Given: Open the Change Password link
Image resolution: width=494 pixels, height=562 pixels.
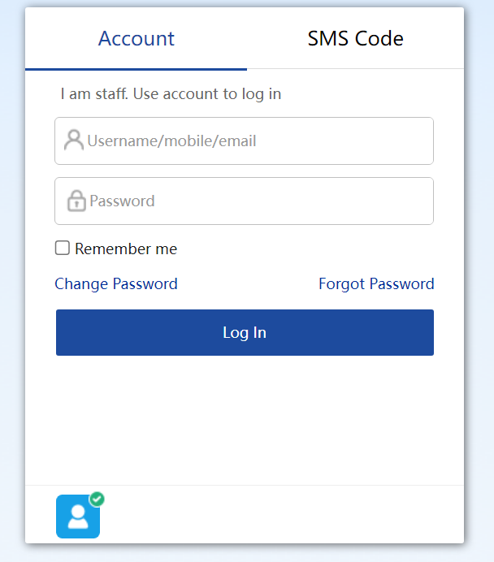Looking at the screenshot, I should click(x=116, y=283).
